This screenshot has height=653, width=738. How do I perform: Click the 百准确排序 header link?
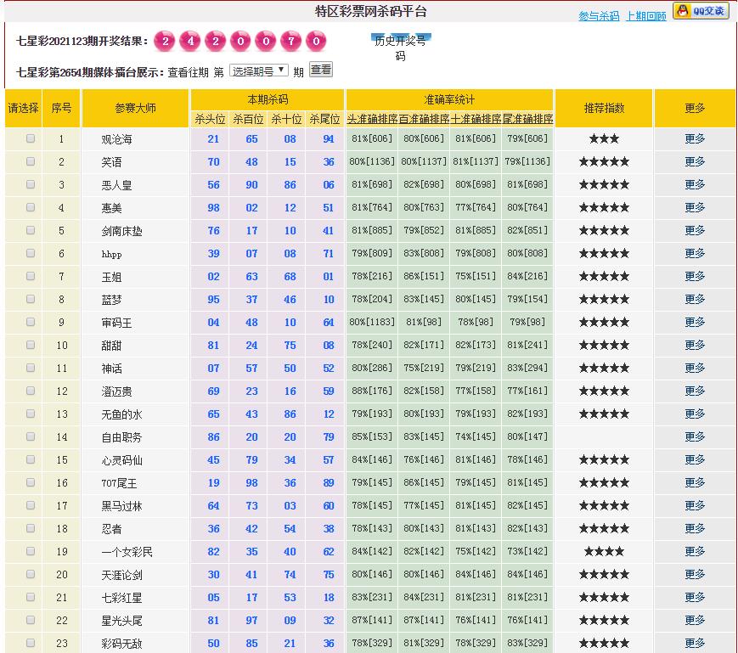point(424,120)
